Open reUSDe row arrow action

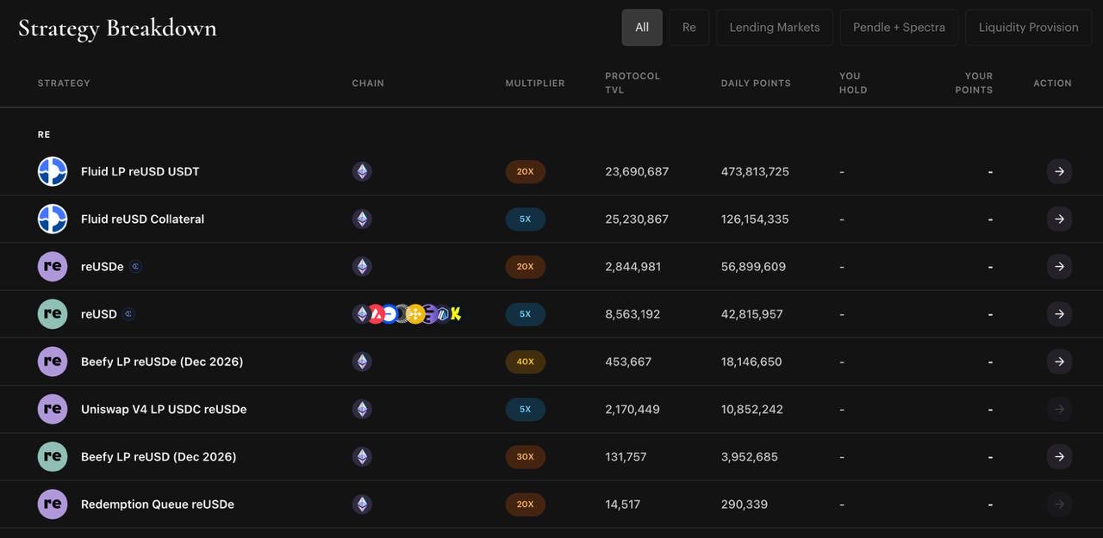pos(1059,267)
